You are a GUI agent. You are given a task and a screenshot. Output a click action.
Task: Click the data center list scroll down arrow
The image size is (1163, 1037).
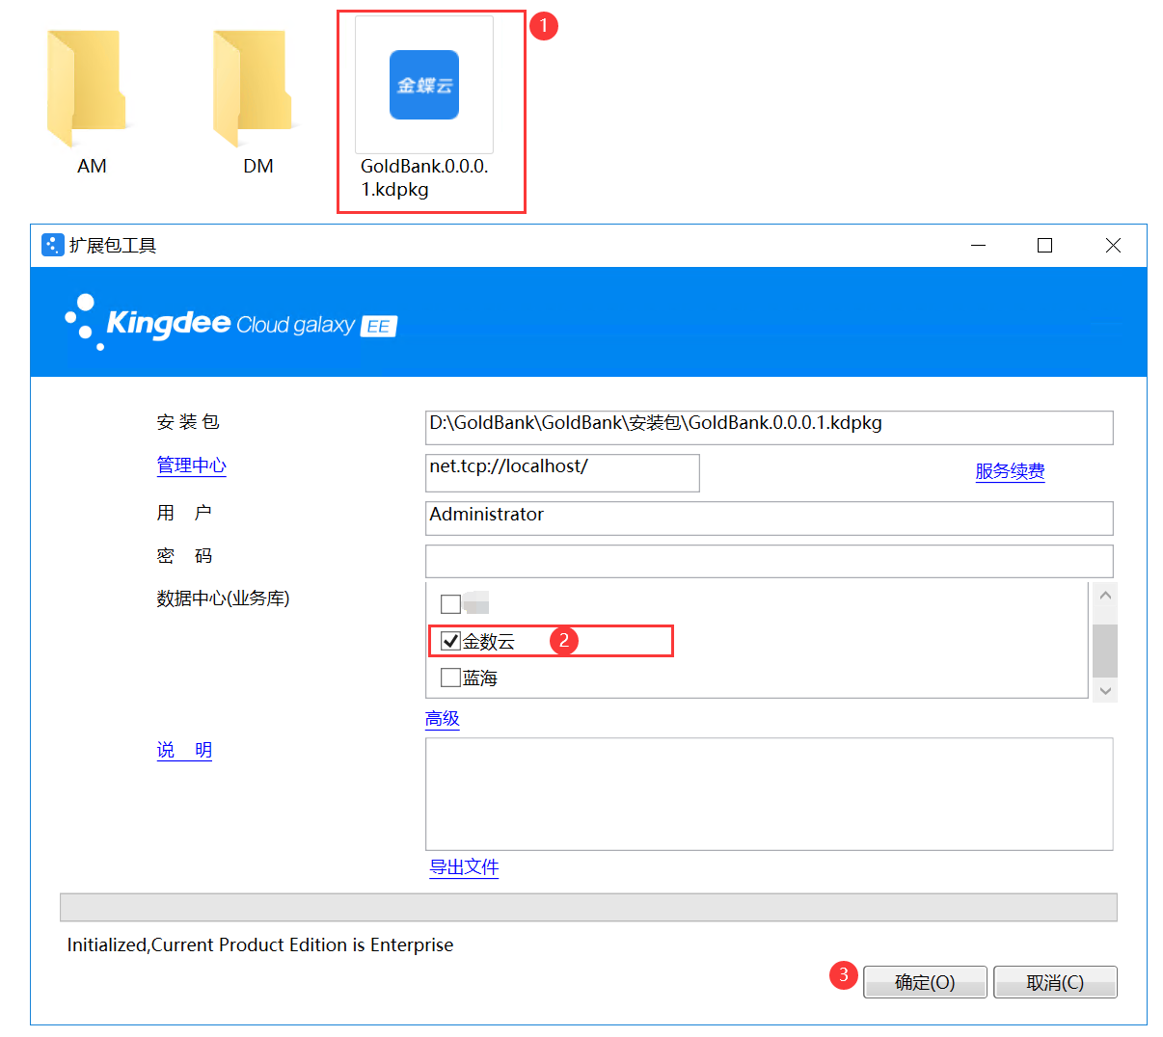coord(1105,690)
